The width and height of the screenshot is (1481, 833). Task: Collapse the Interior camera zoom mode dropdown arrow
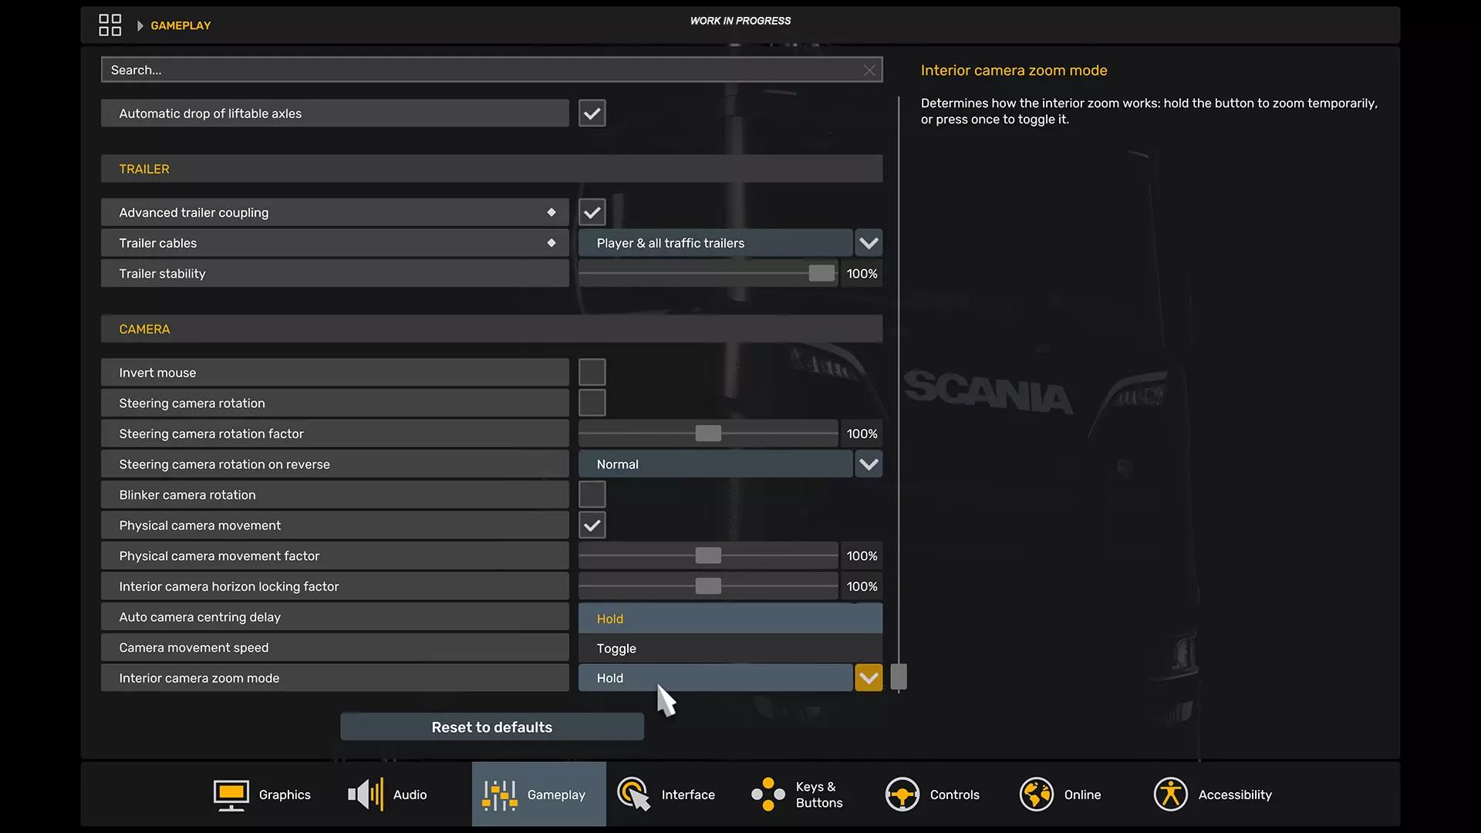coord(869,678)
